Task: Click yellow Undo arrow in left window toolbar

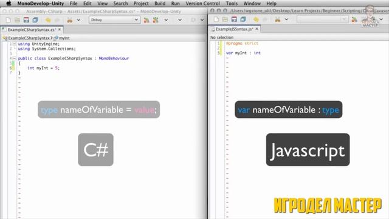Action: tap(48, 20)
